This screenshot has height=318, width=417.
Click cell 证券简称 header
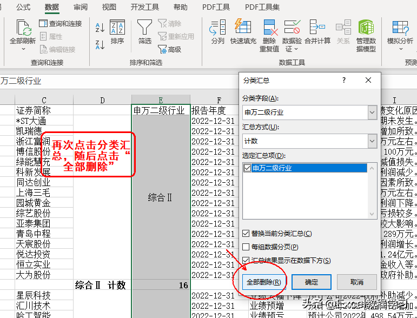click(x=44, y=110)
